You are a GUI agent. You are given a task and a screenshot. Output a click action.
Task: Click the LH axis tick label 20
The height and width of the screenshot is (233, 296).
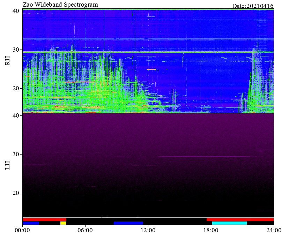tap(15, 193)
